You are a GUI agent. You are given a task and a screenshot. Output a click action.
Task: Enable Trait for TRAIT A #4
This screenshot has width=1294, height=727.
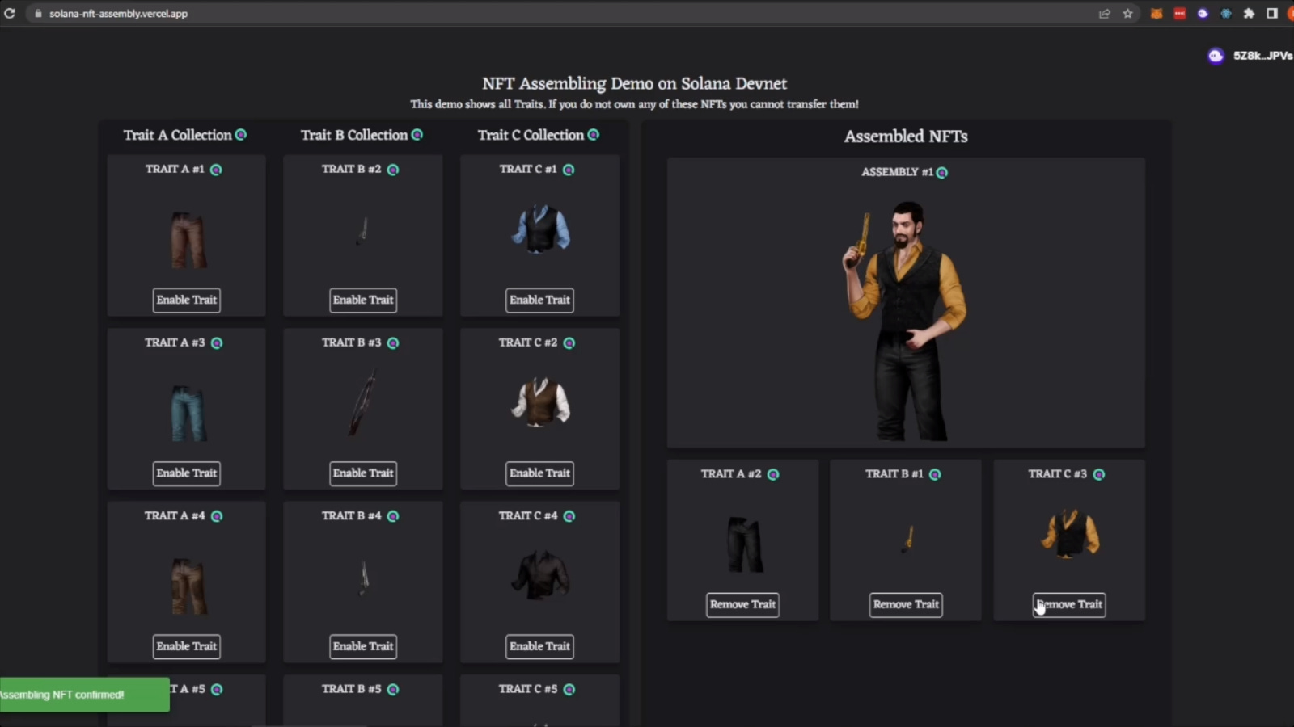[187, 646]
